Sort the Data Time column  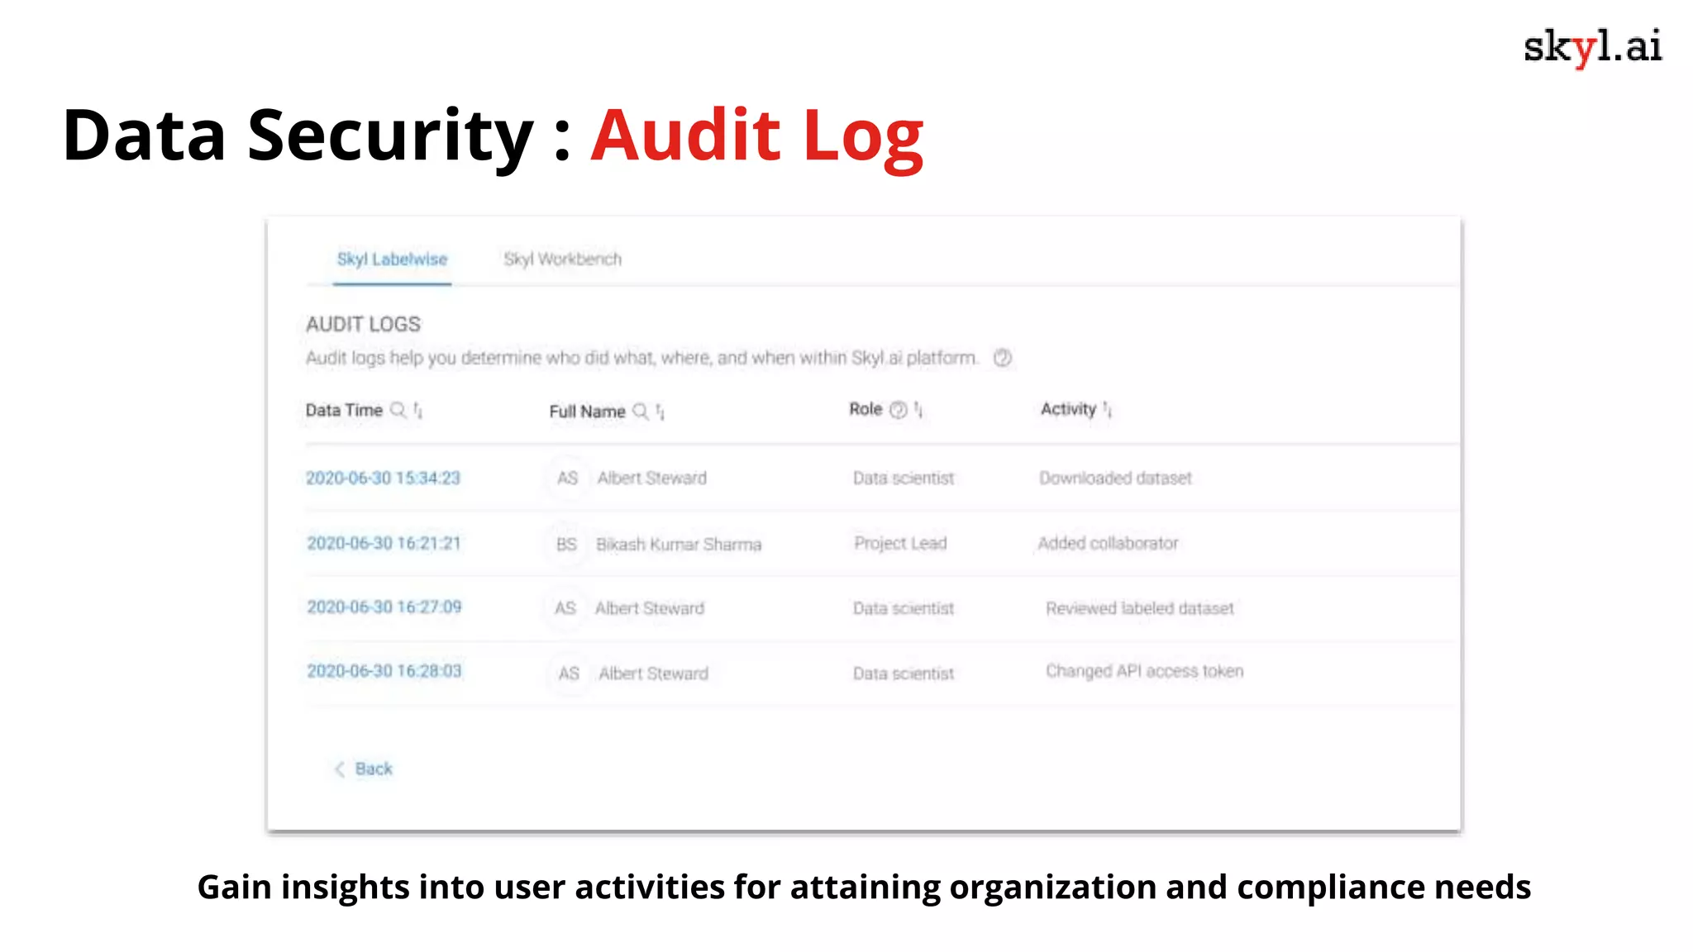418,410
